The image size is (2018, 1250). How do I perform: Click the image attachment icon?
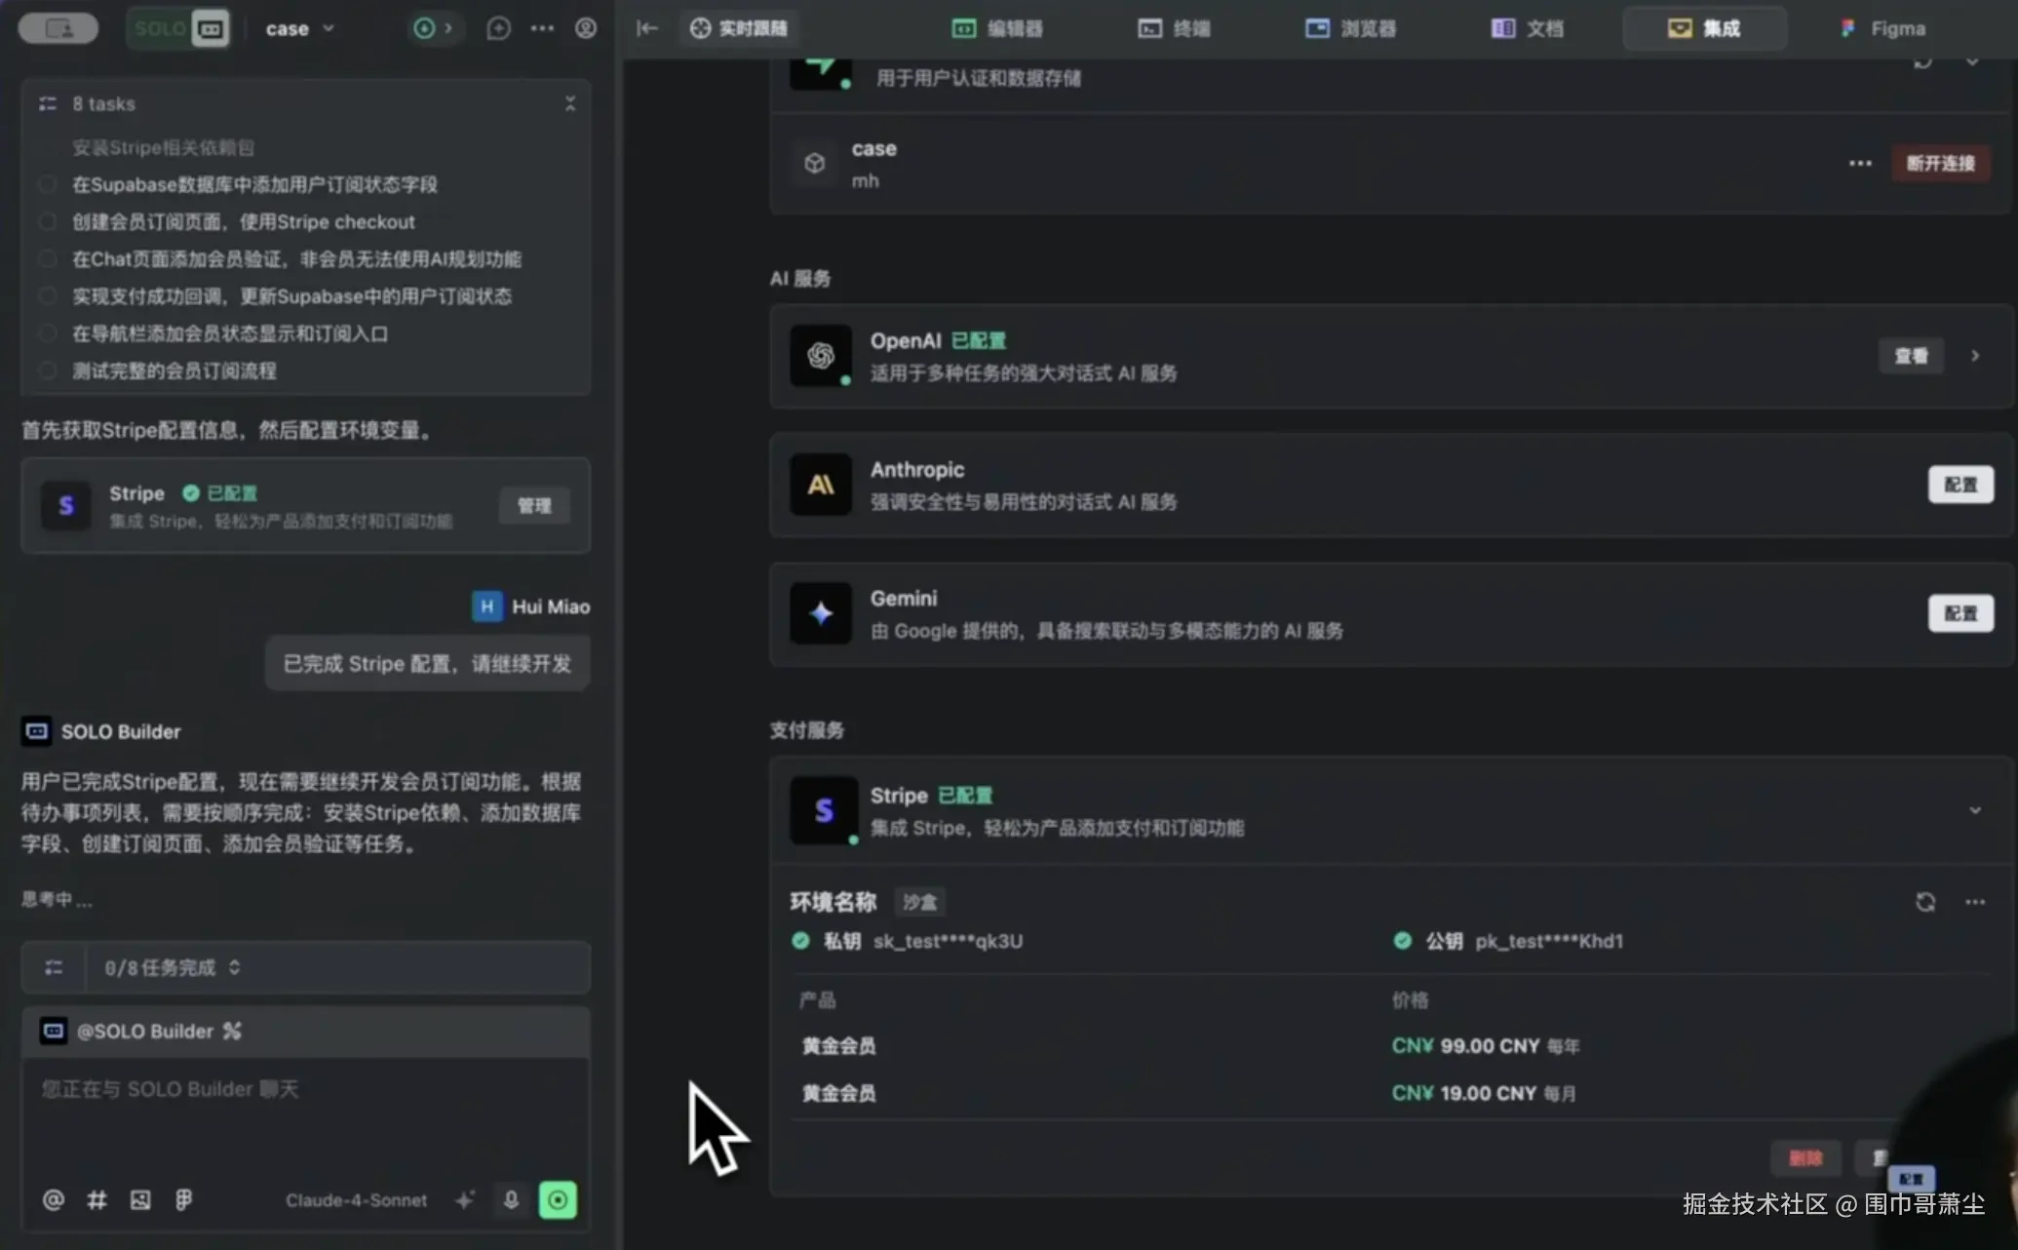(140, 1200)
